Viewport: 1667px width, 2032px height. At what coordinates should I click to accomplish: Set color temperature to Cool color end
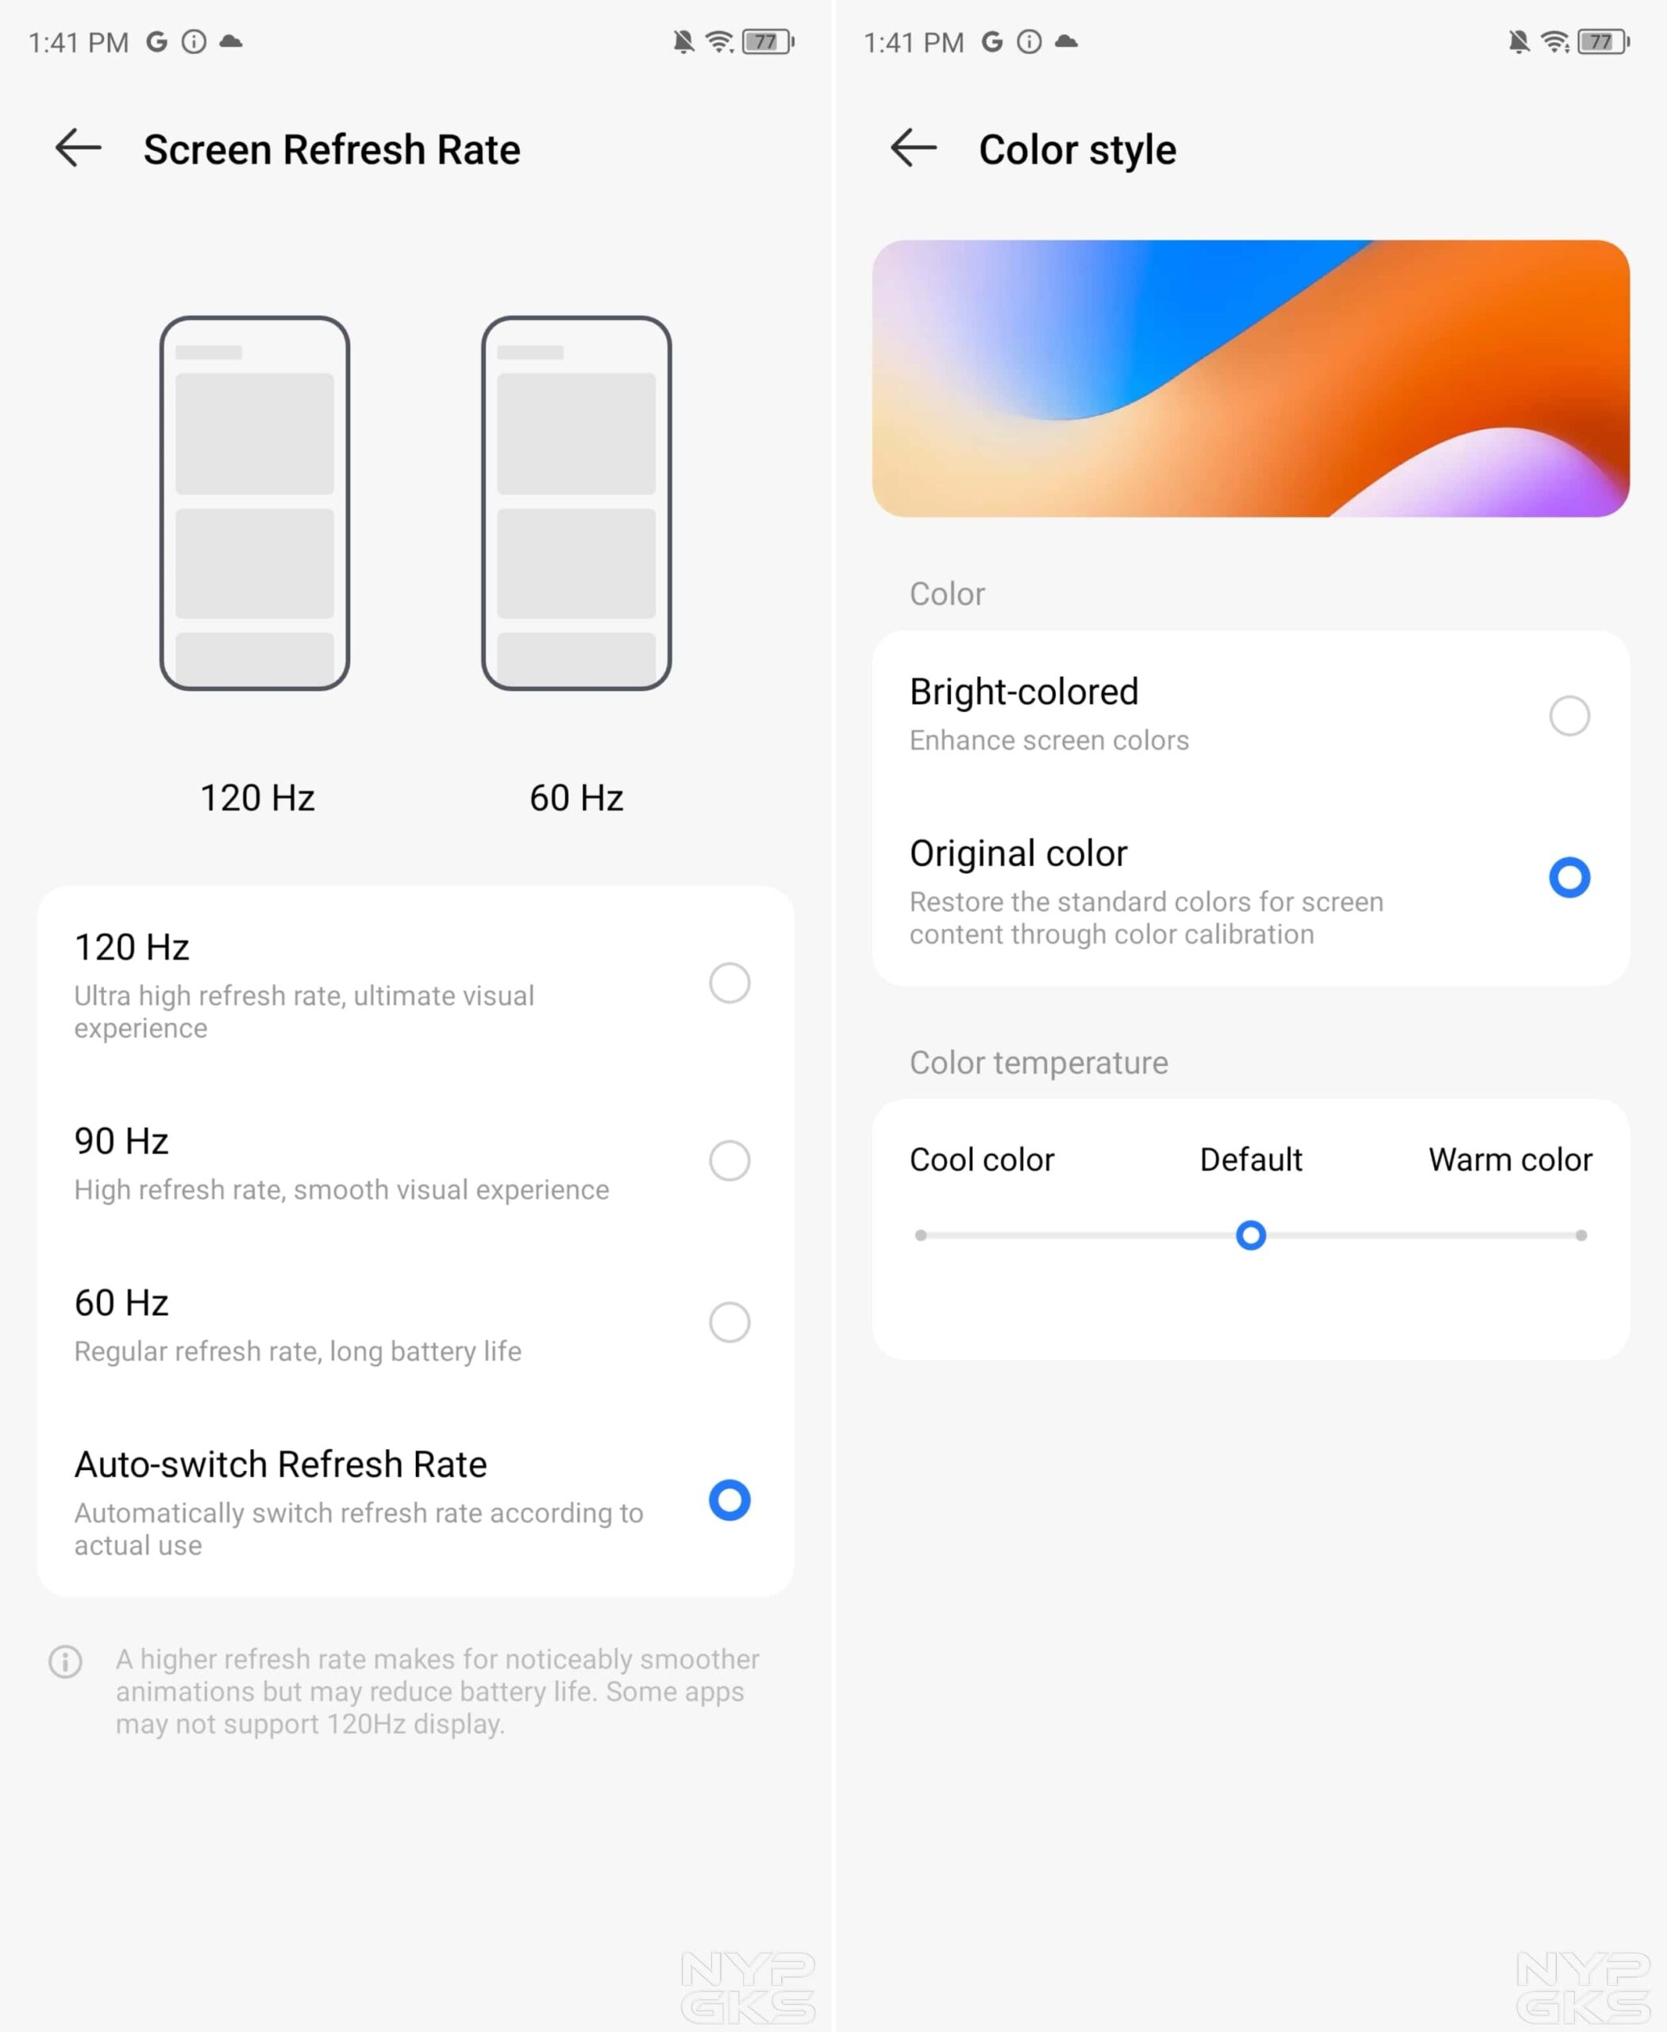coord(921,1235)
